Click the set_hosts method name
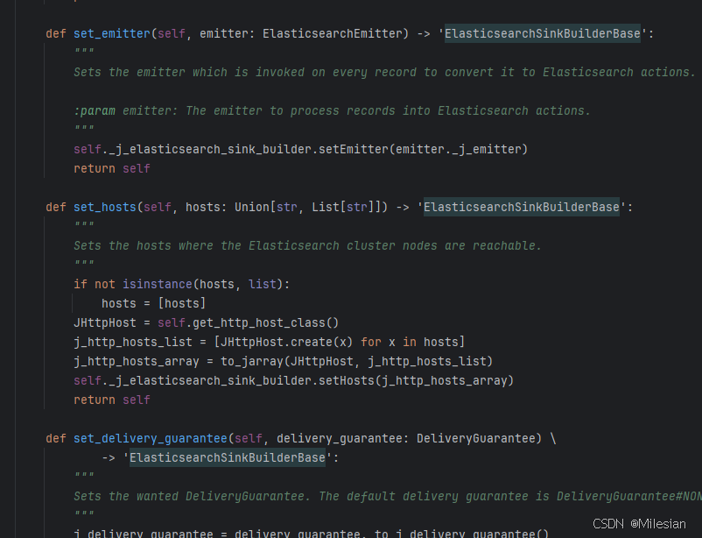This screenshot has height=538, width=702. coord(105,207)
